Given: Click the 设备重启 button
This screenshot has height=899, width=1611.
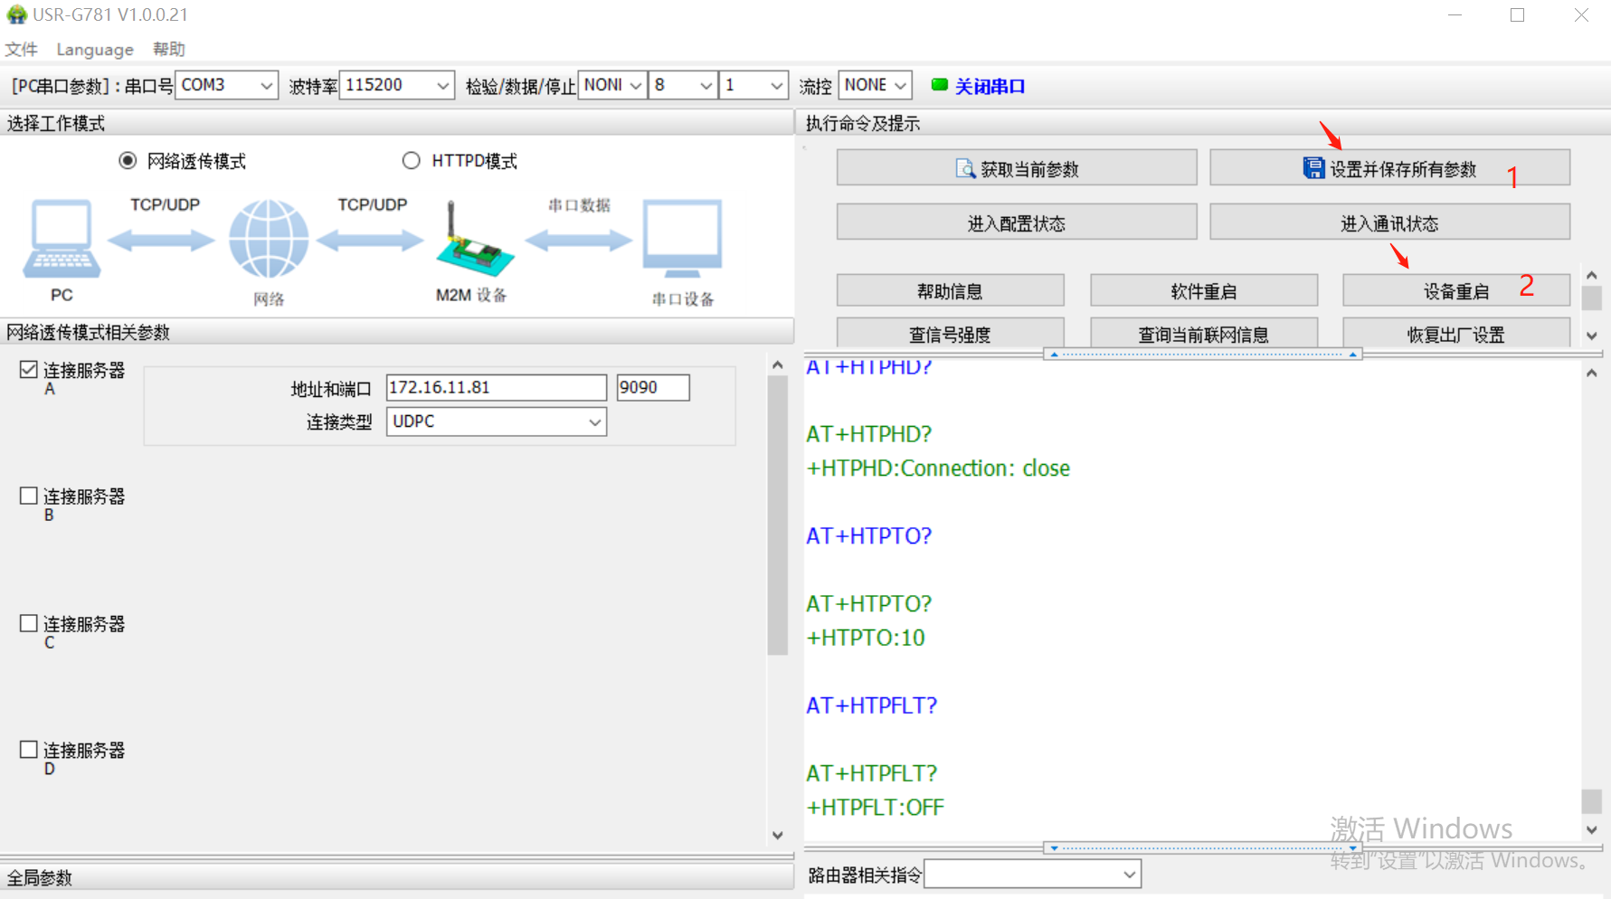Looking at the screenshot, I should tap(1455, 291).
